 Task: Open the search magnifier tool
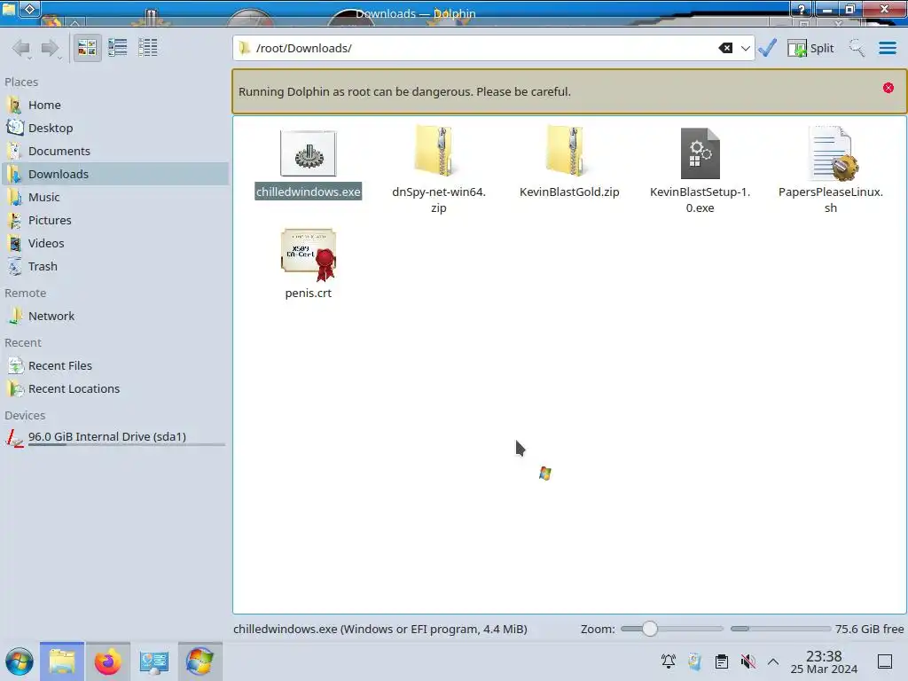(x=857, y=48)
